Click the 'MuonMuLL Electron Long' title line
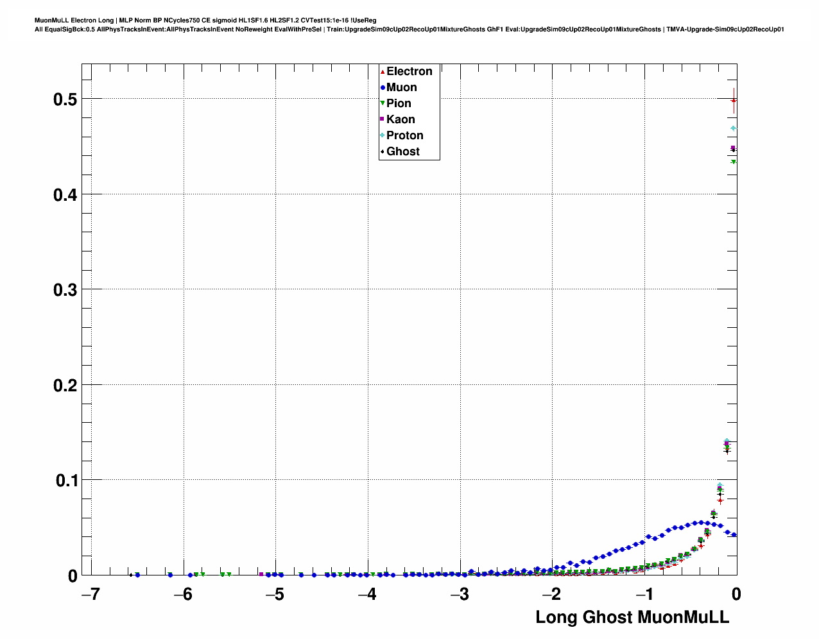 205,21
